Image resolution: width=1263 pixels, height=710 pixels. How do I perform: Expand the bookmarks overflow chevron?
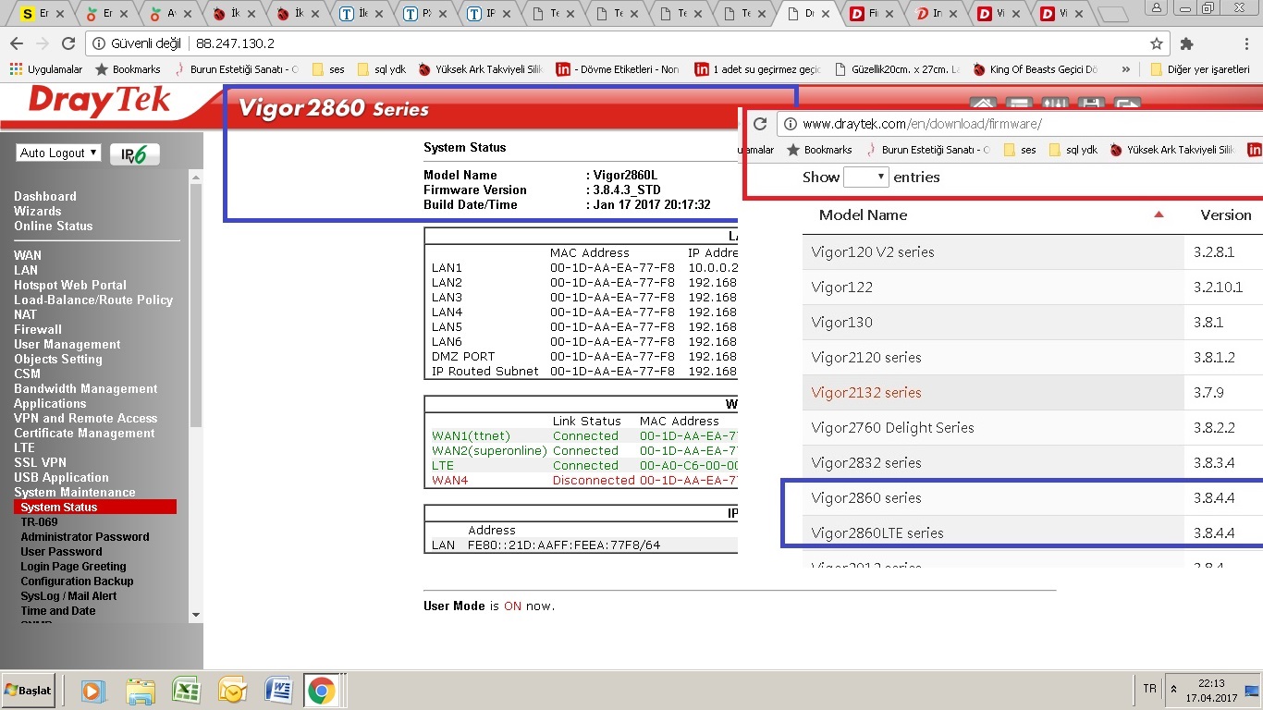(x=1125, y=69)
